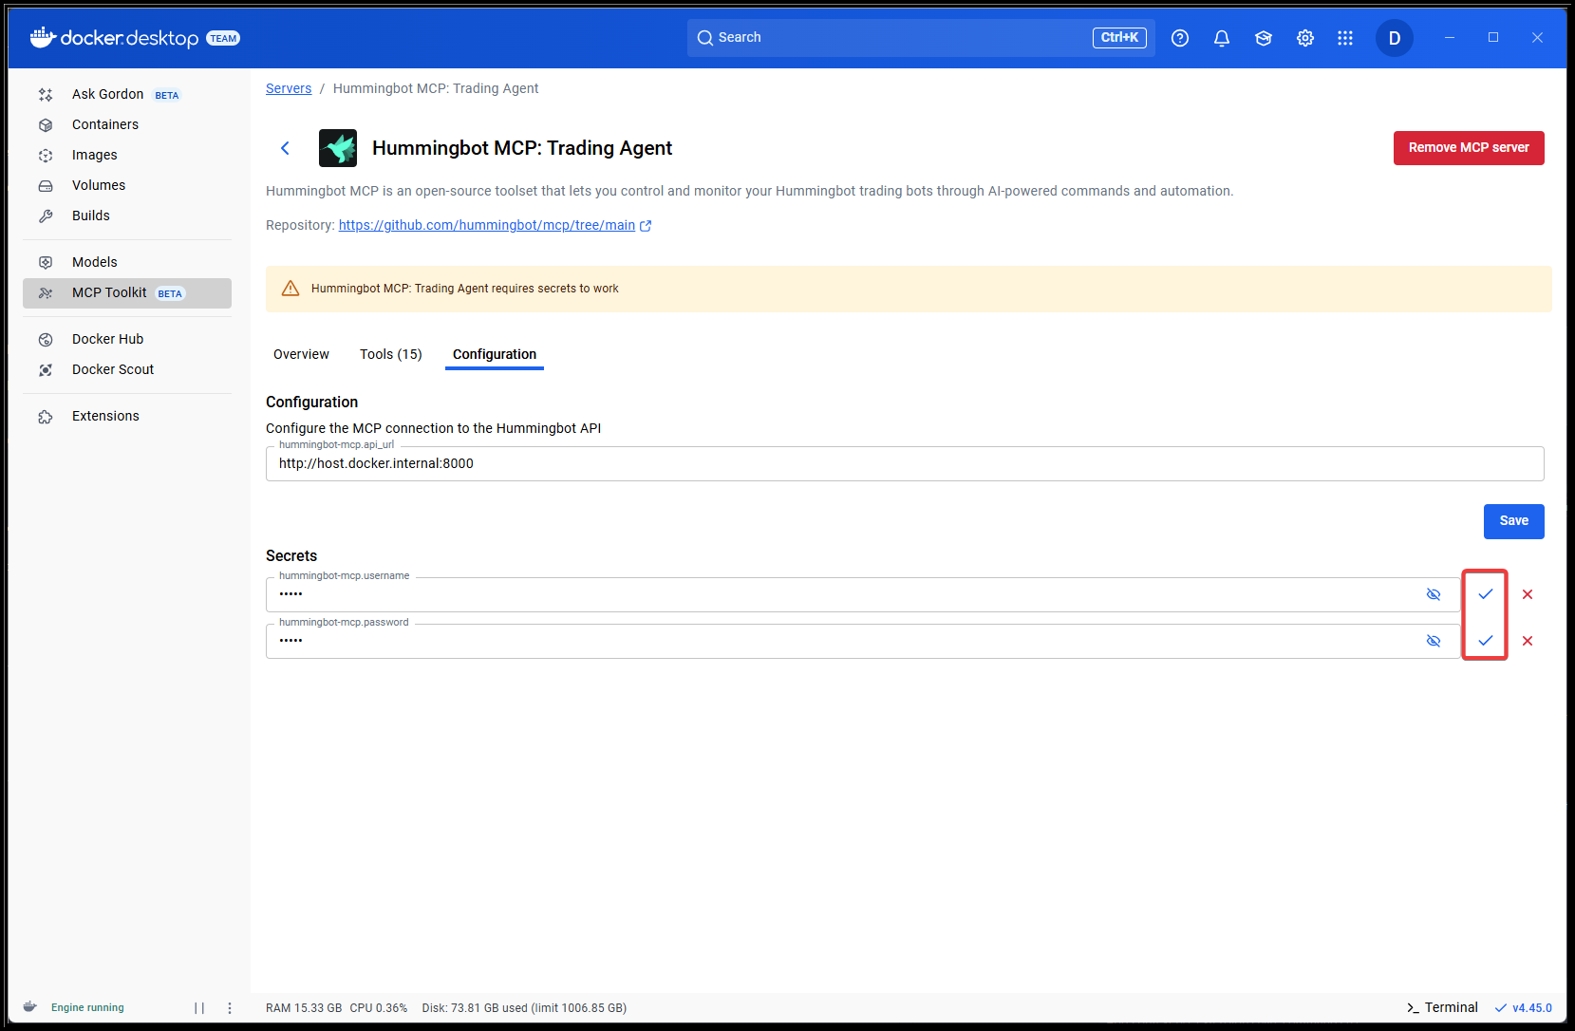Viewport: 1575px width, 1031px height.
Task: Open the user account avatar menu
Action: (1394, 38)
